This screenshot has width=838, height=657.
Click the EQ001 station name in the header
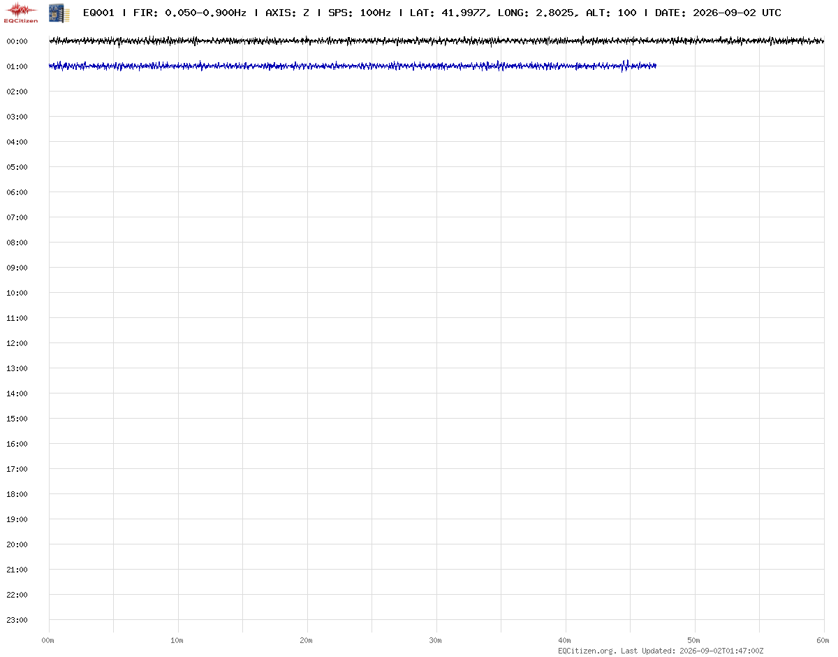[98, 13]
